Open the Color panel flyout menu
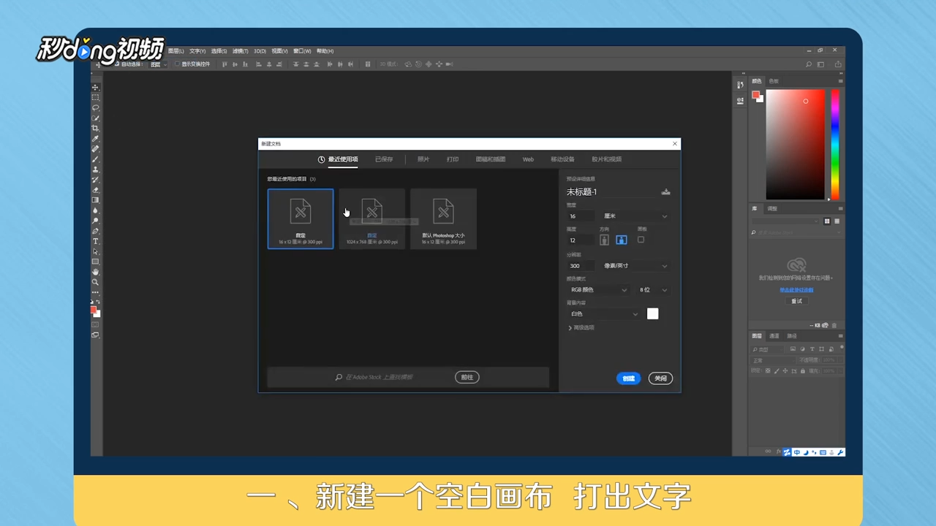Screen dimensions: 936x526 (841, 81)
